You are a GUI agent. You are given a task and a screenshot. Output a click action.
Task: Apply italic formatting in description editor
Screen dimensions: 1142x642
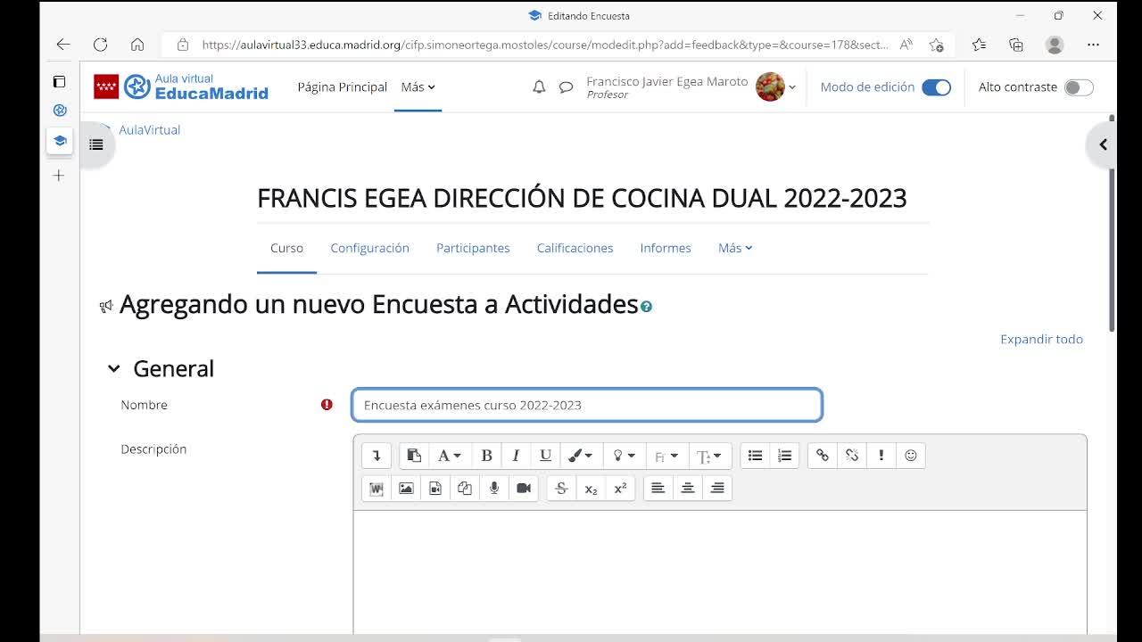tap(516, 456)
